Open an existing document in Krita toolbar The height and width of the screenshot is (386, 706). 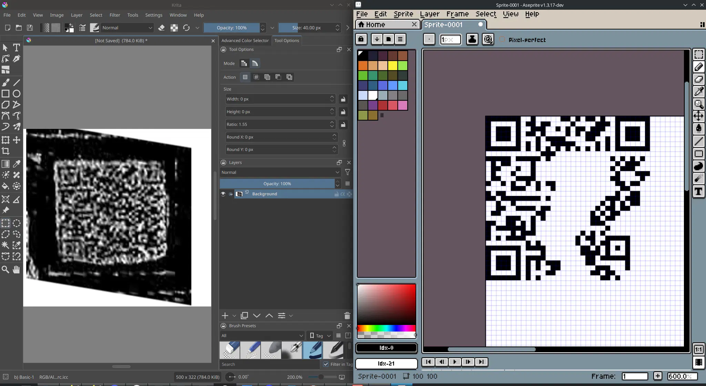[x=19, y=28]
